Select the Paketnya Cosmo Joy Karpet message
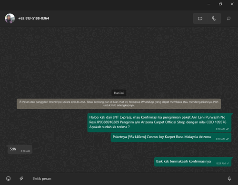 (x=171, y=137)
